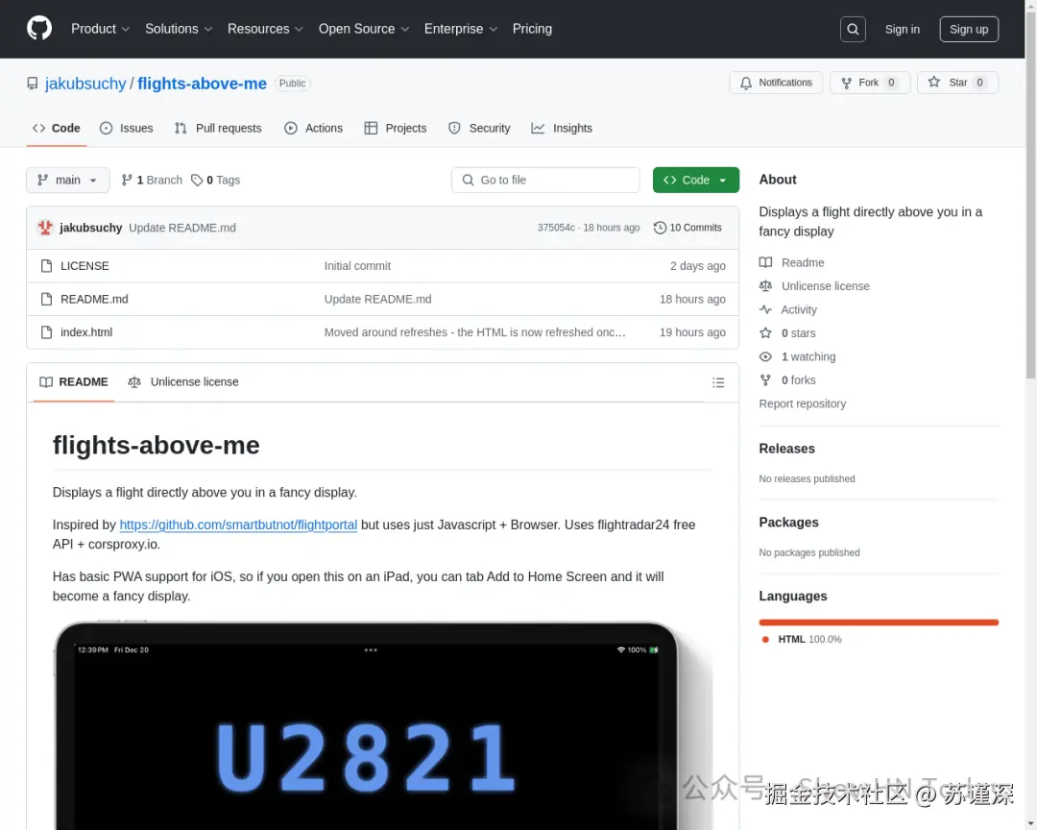Click the README.md file icon
1037x830 pixels.
(46, 299)
